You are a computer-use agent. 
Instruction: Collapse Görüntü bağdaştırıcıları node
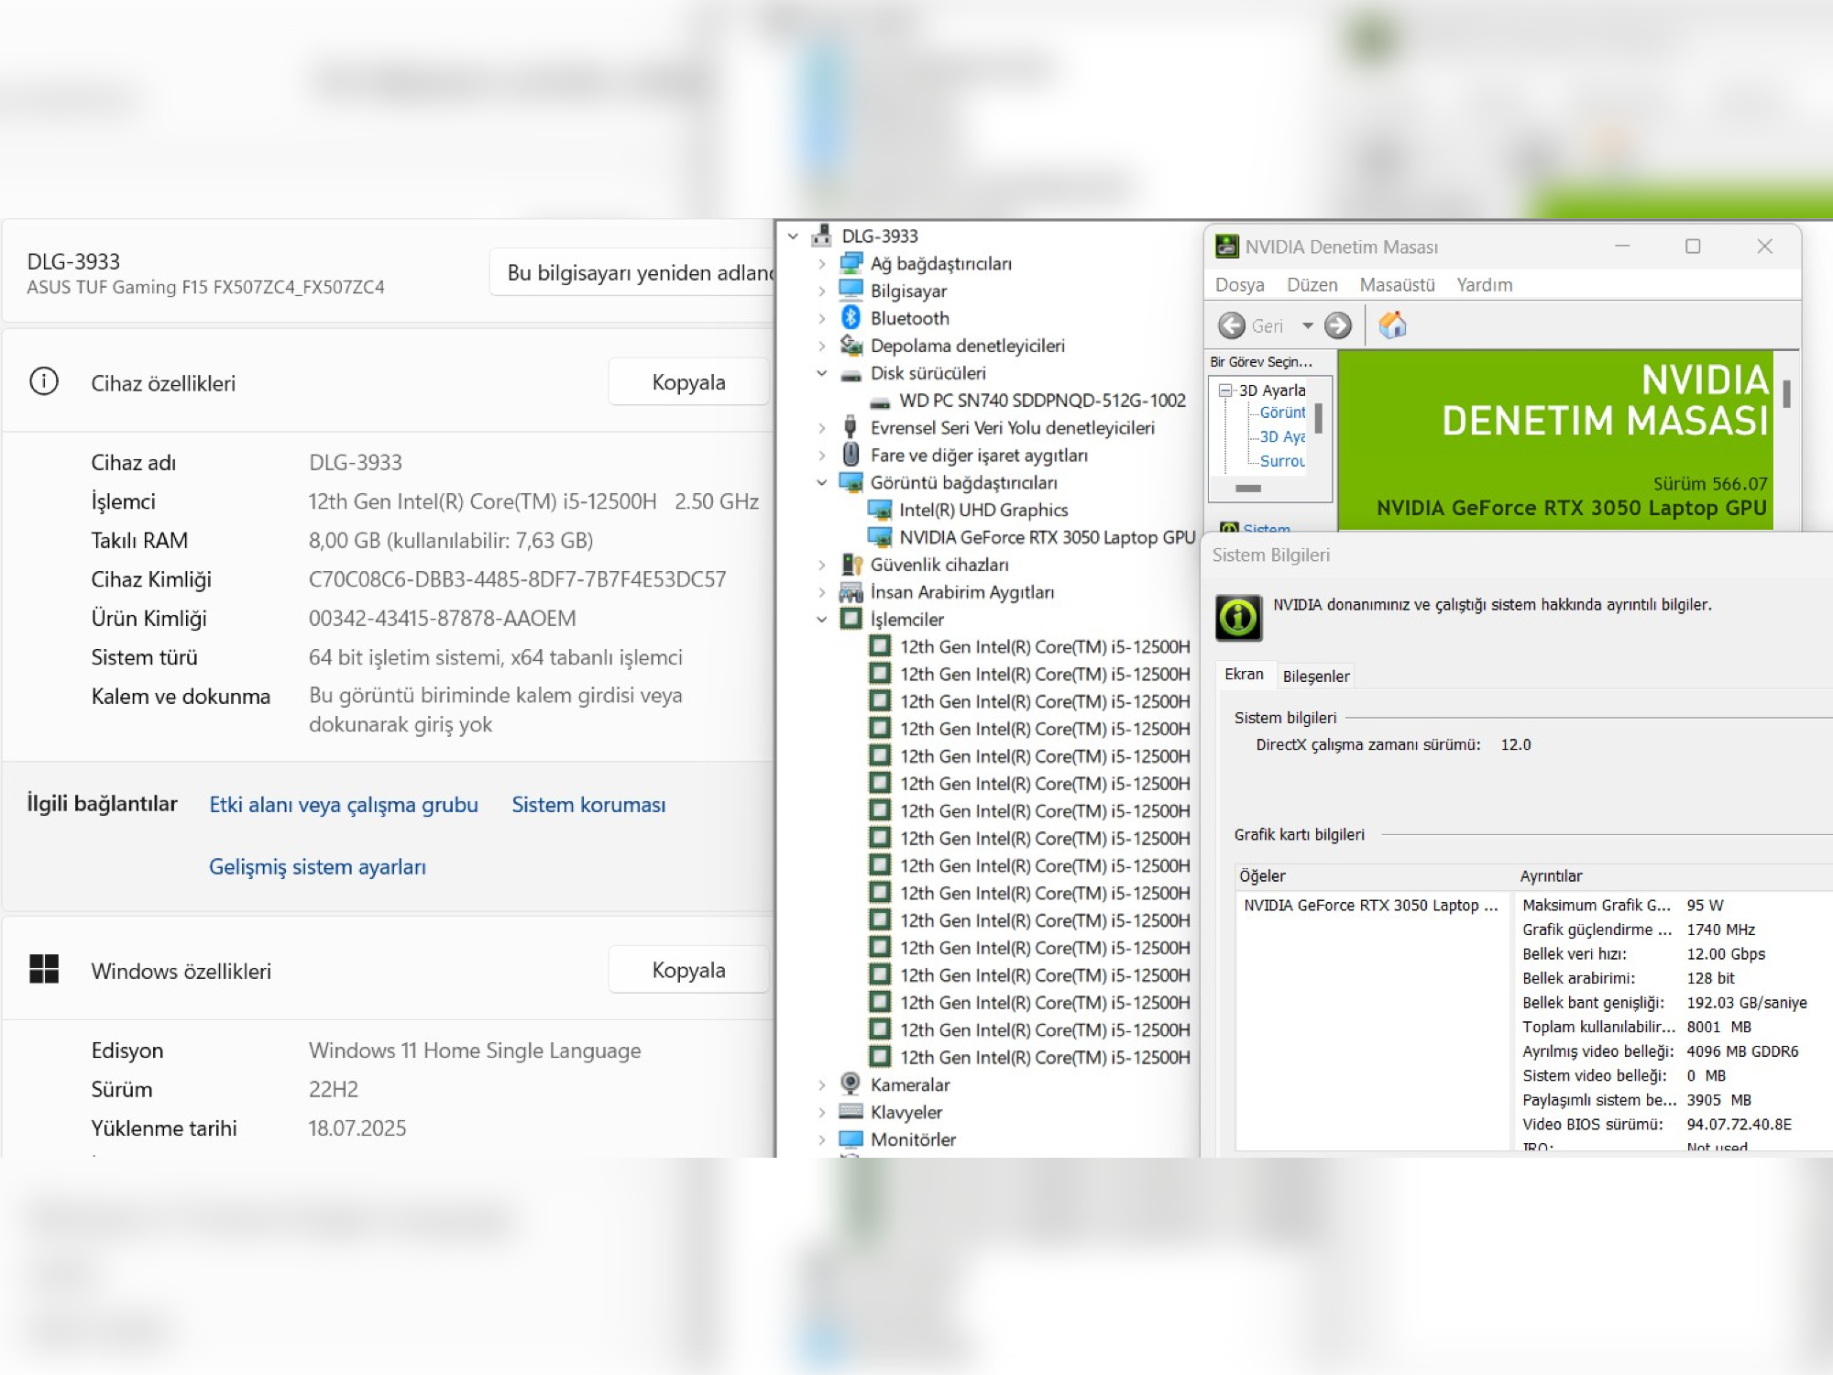(821, 482)
